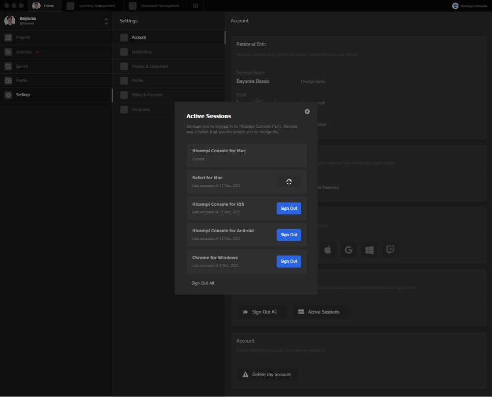Open the Projects panel in the sidebar
Image resolution: width=492 pixels, height=397 pixels.
8,37
